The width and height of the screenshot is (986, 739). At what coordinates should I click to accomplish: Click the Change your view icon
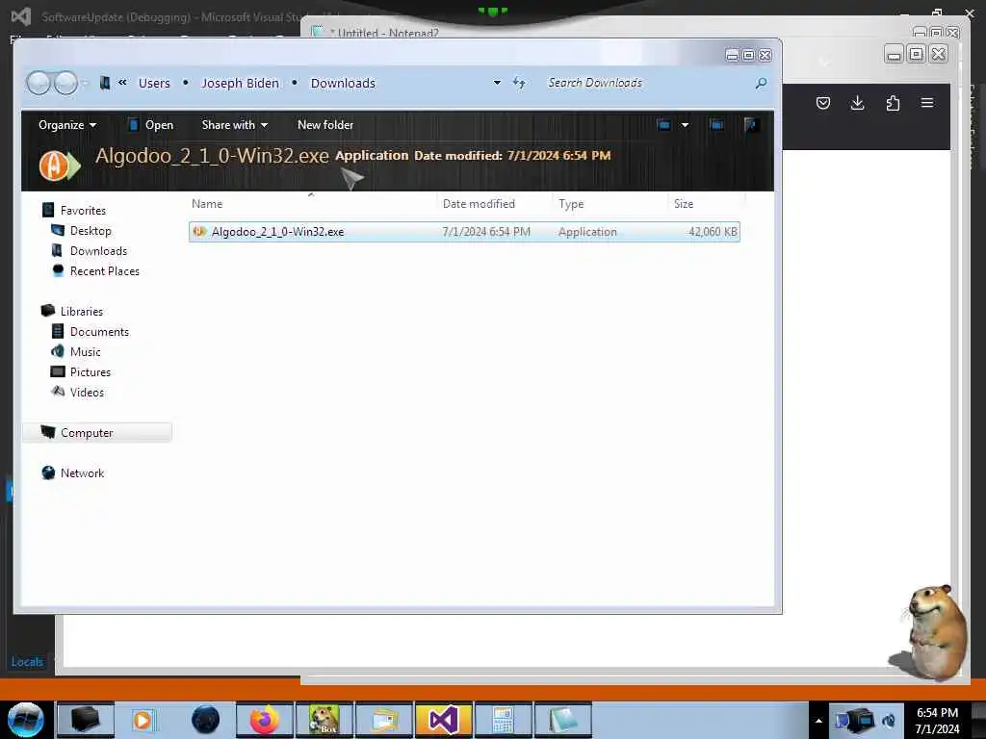tap(663, 125)
